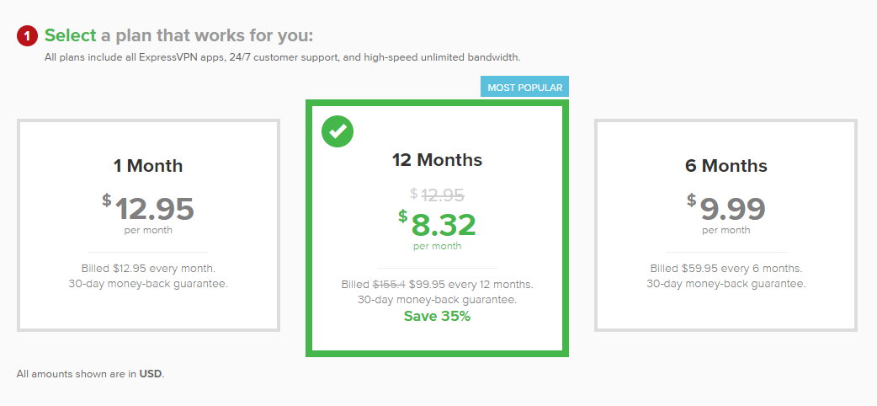Select the 6 Months plan card
This screenshot has height=406, width=877.
tap(726, 225)
